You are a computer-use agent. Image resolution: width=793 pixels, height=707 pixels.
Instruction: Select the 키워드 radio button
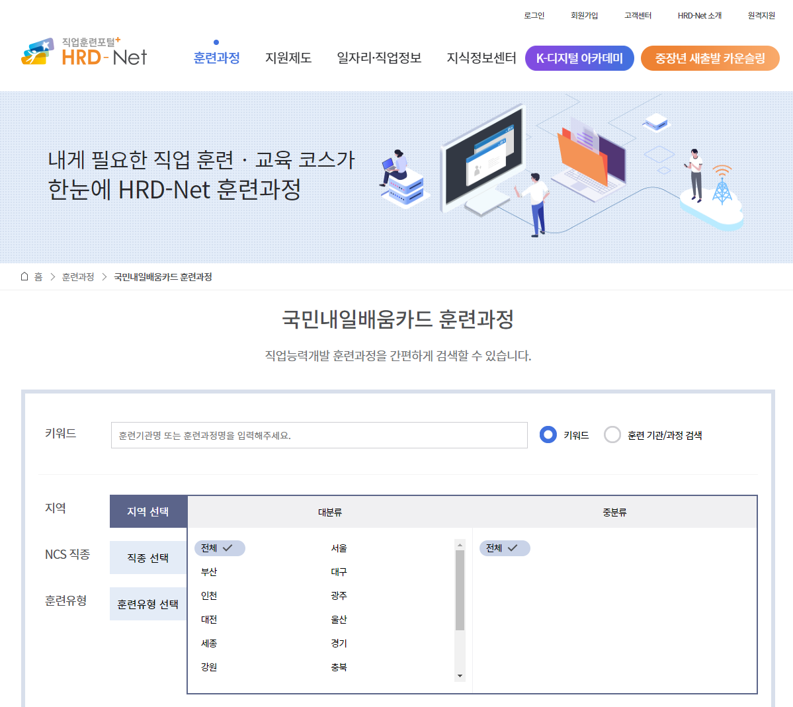click(x=548, y=435)
